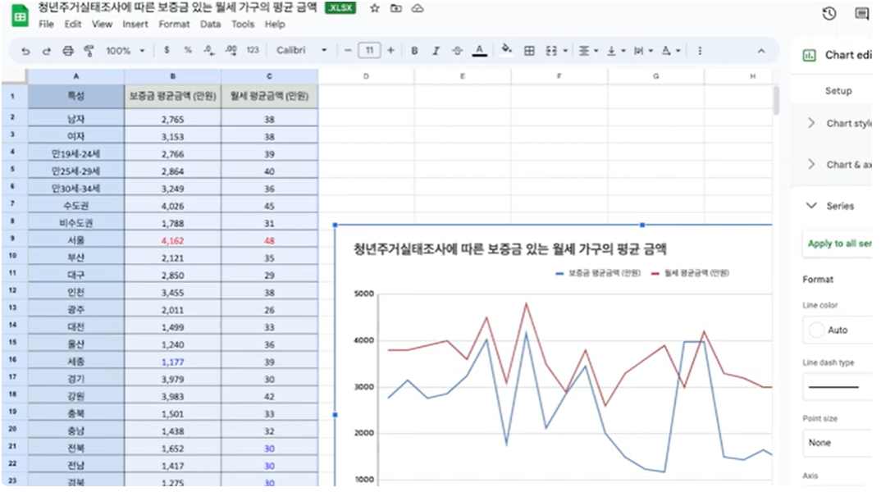
Task: Open the Insert menu
Action: pos(135,25)
